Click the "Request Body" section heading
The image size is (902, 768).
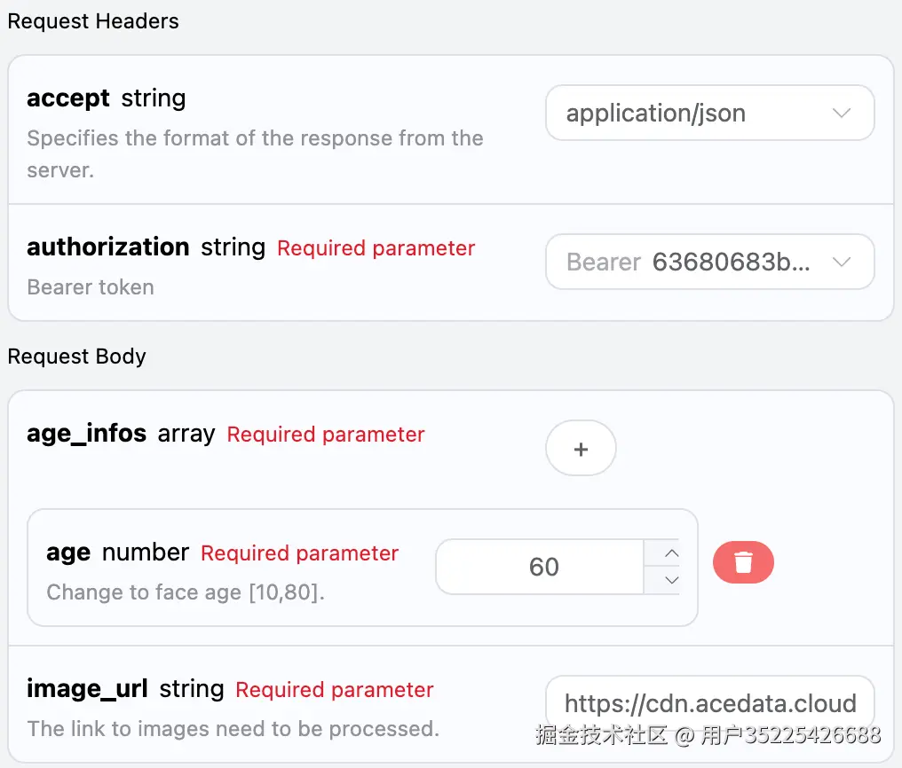tap(77, 357)
